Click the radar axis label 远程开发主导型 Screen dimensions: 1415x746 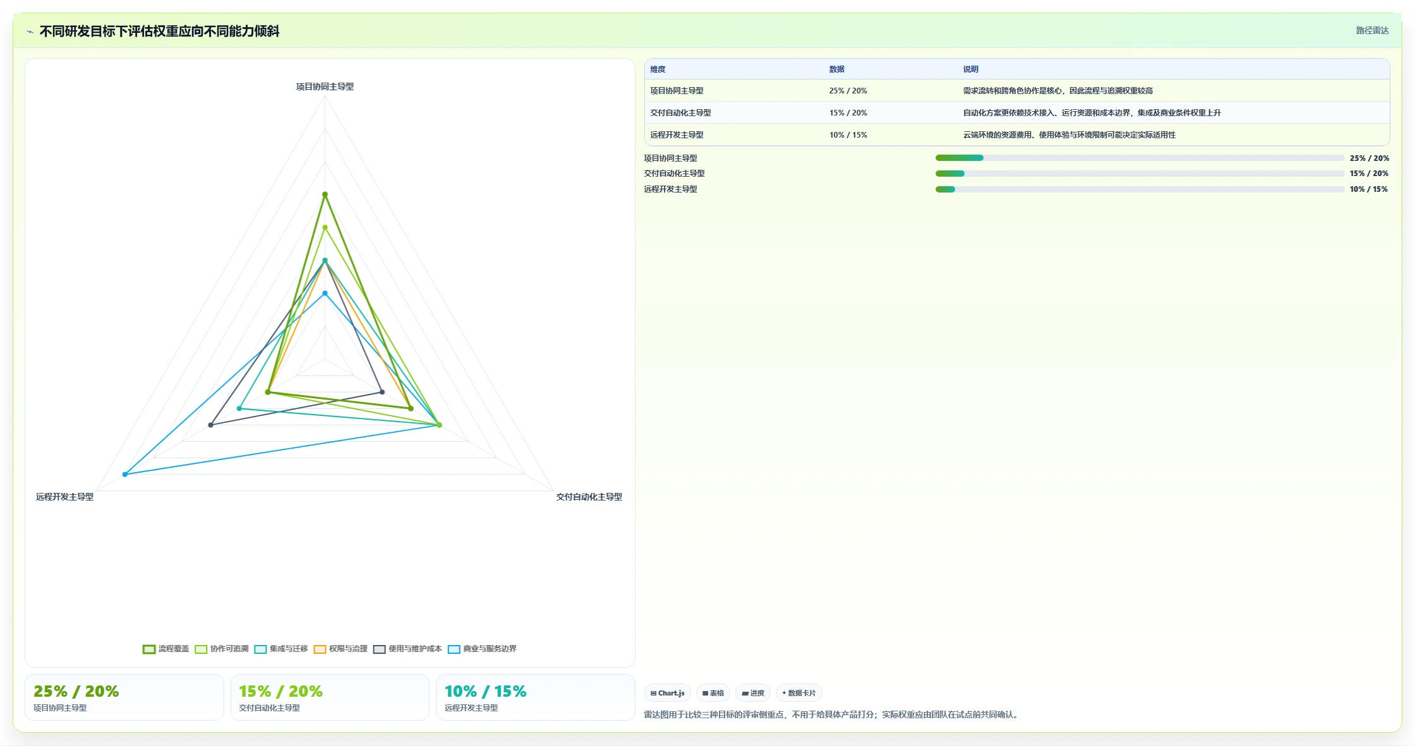pyautogui.click(x=64, y=497)
